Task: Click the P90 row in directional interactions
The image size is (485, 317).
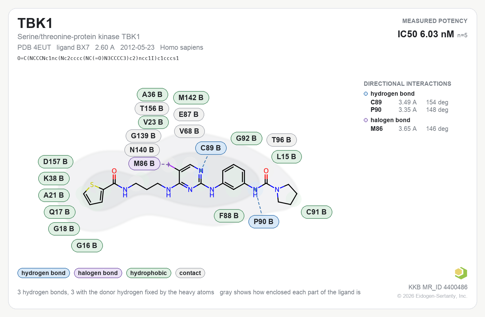Action: point(409,110)
